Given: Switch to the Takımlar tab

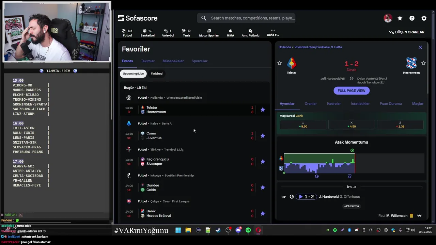Looking at the screenshot, I should 147,61.
